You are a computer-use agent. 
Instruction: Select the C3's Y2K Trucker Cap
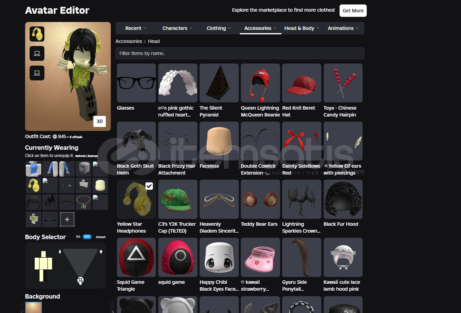pos(178,199)
